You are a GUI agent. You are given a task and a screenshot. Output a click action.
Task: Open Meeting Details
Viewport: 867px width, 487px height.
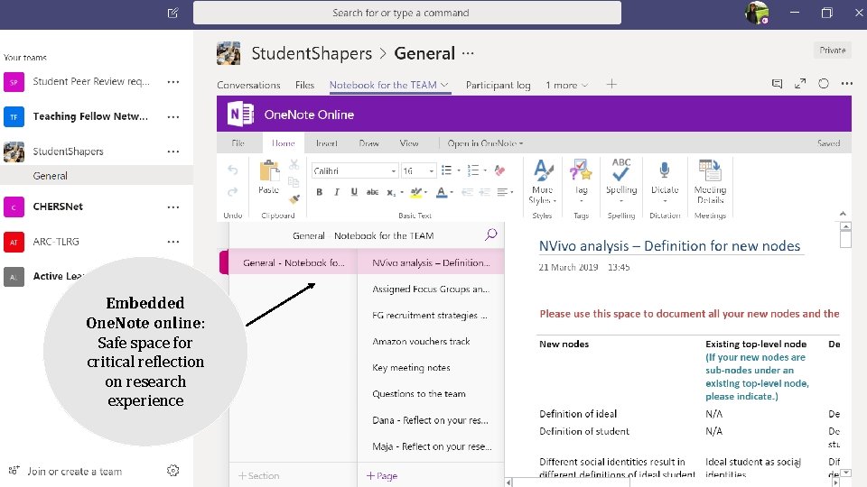pos(710,181)
